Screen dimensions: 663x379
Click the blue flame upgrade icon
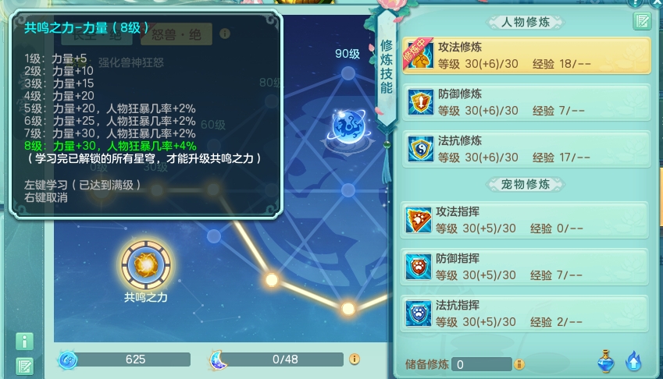click(x=633, y=361)
